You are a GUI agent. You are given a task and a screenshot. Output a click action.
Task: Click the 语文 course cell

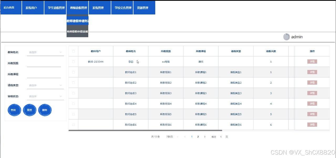click(x=201, y=62)
